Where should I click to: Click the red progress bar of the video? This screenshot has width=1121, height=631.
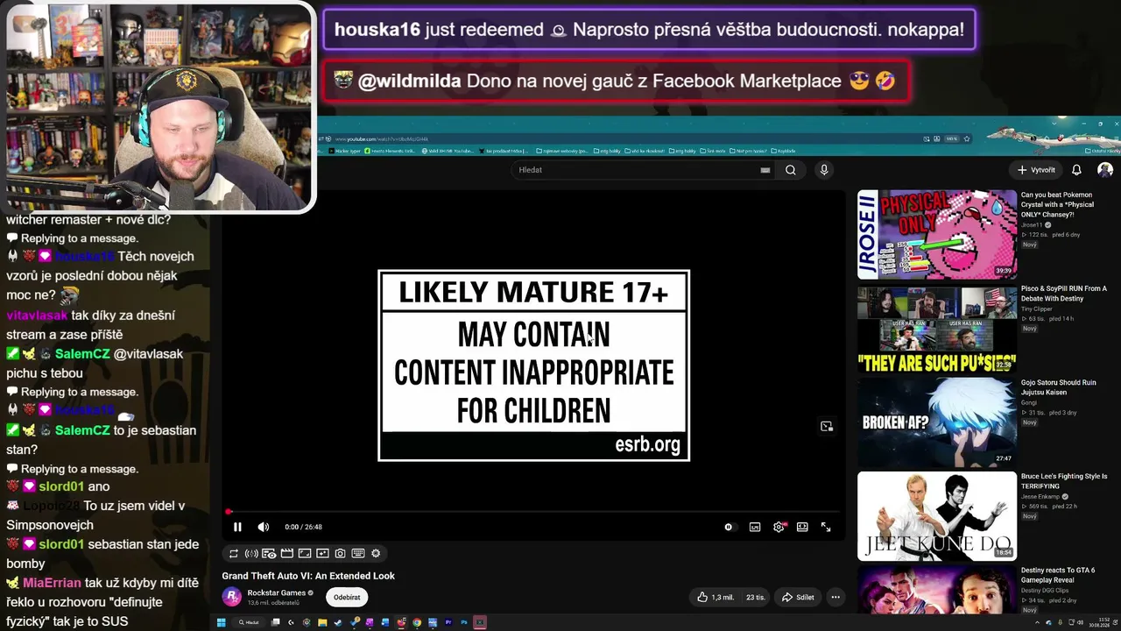pyautogui.click(x=533, y=512)
